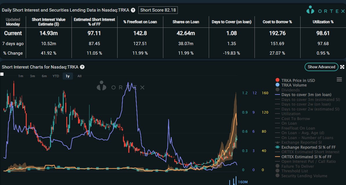Click the -19.83 % change cell

click(x=231, y=53)
